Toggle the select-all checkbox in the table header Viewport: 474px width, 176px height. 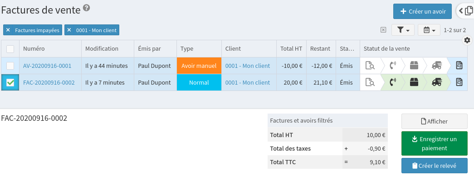(10, 49)
